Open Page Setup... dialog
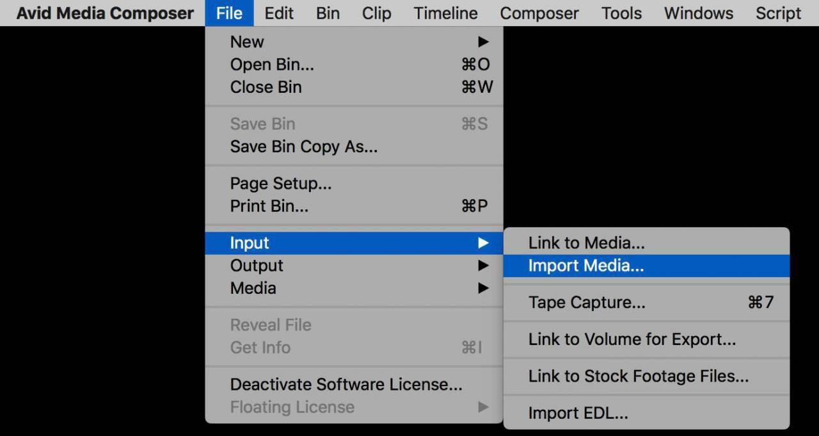The height and width of the screenshot is (436, 819). pyautogui.click(x=354, y=184)
